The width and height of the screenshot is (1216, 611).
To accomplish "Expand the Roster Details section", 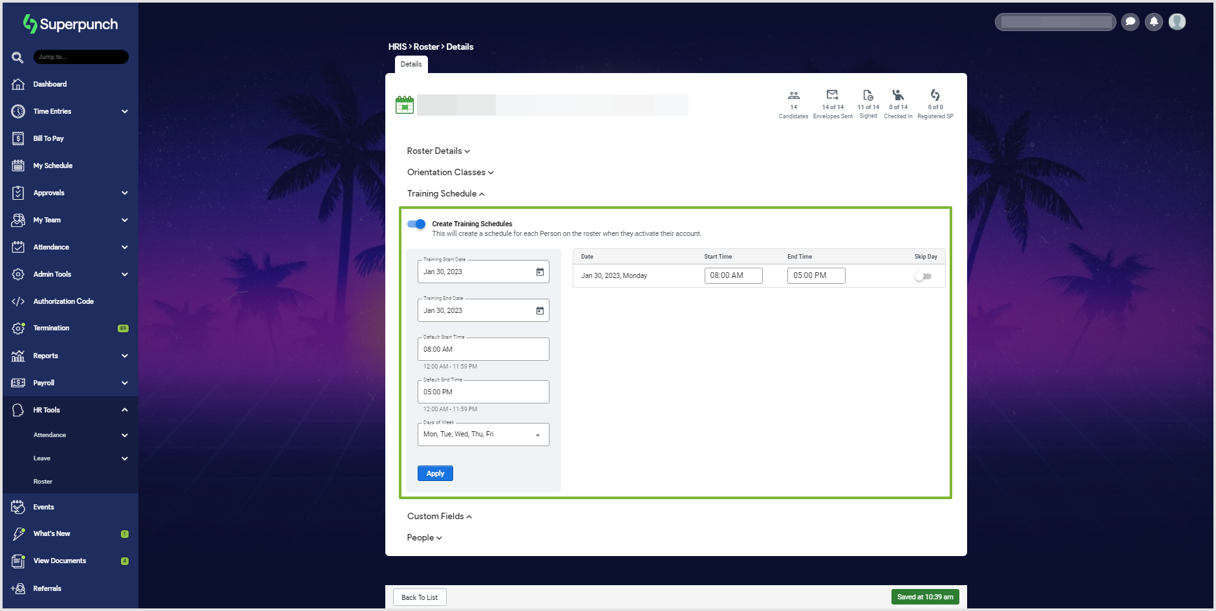I will pos(438,151).
